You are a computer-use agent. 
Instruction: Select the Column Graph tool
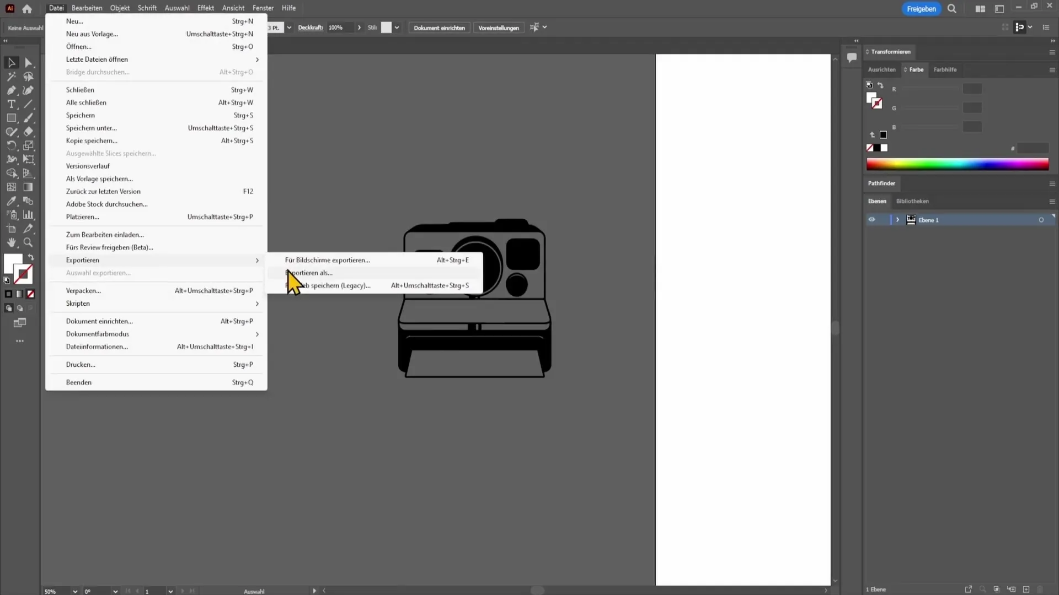(x=29, y=215)
